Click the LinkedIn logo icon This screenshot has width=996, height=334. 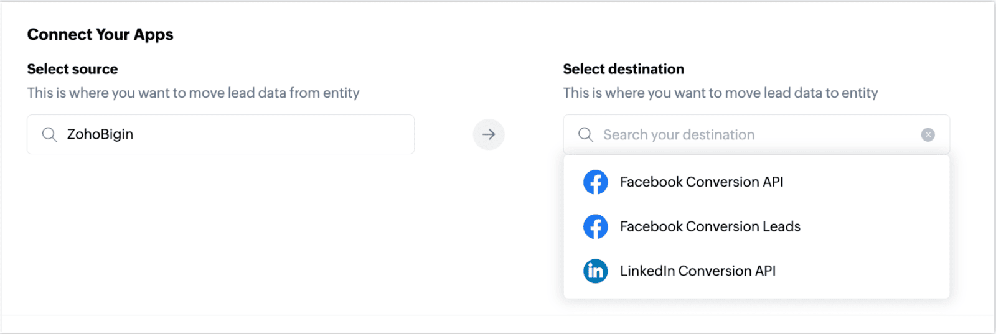click(595, 271)
